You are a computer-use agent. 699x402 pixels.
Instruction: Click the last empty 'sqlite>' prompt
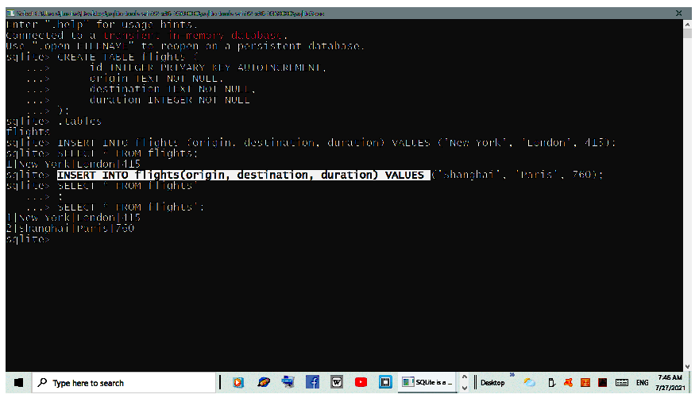(x=28, y=239)
